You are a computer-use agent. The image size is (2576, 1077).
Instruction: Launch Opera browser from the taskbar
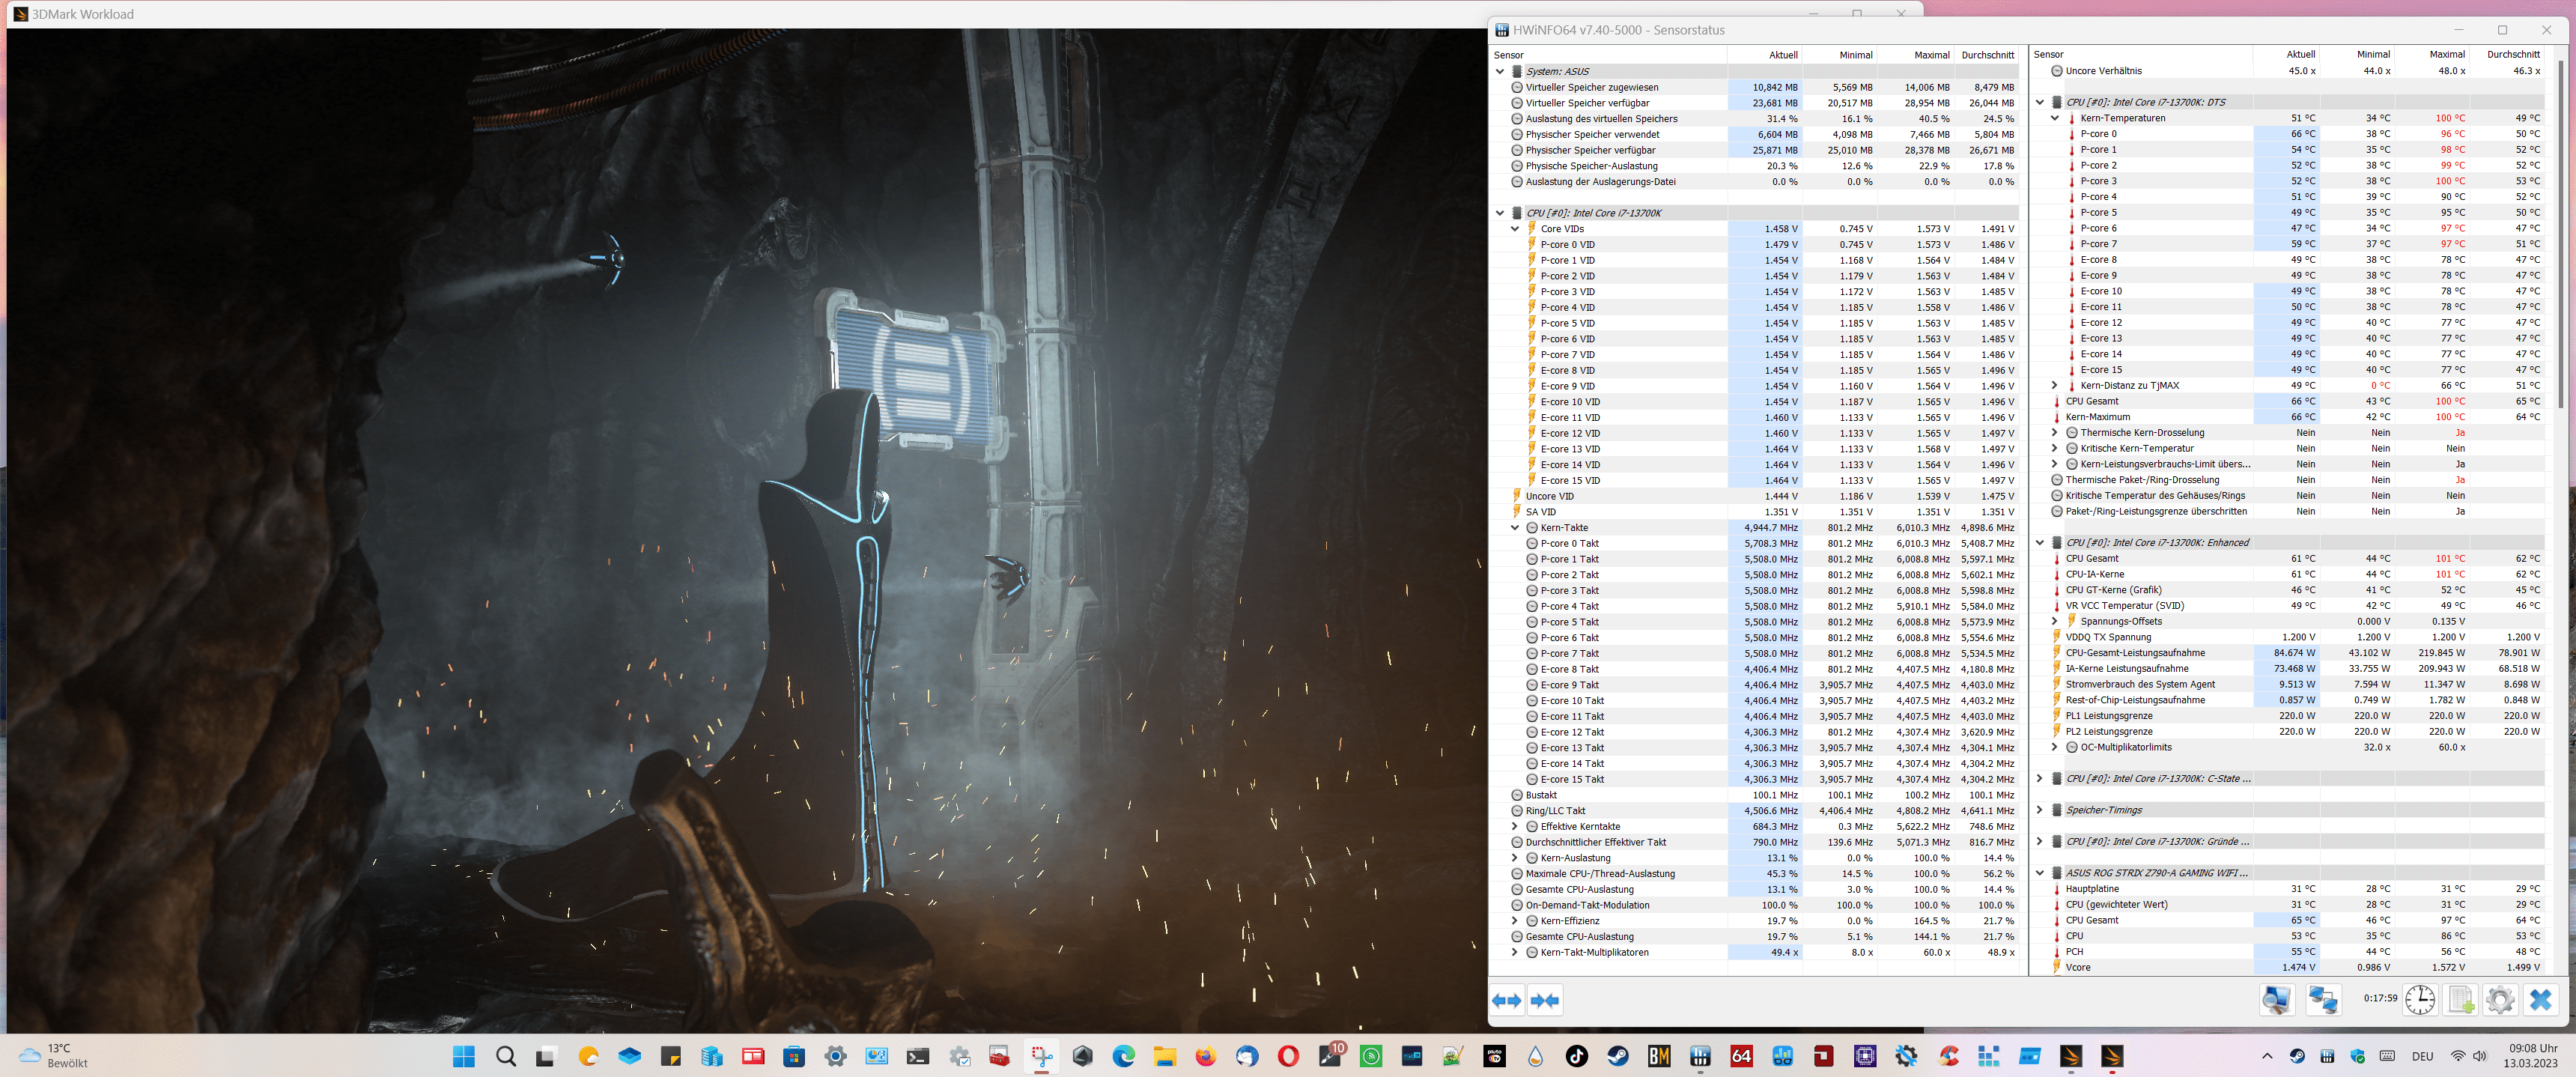(x=1288, y=1056)
